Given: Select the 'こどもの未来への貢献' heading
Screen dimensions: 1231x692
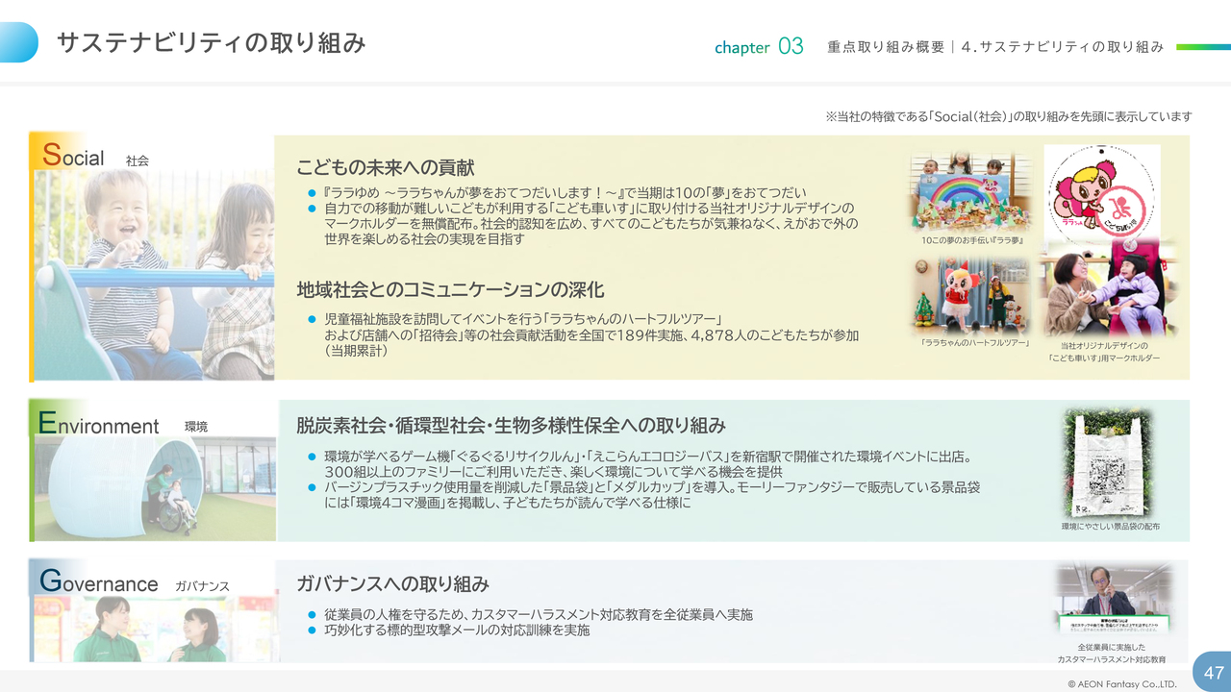Looking at the screenshot, I should point(385,167).
